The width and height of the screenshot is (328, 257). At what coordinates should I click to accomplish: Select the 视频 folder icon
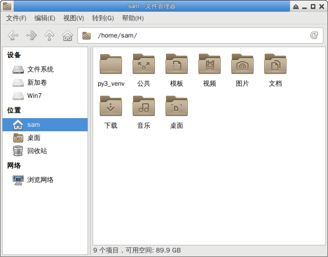pyautogui.click(x=210, y=64)
